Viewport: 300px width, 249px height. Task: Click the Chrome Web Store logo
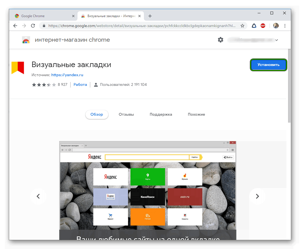[26, 40]
